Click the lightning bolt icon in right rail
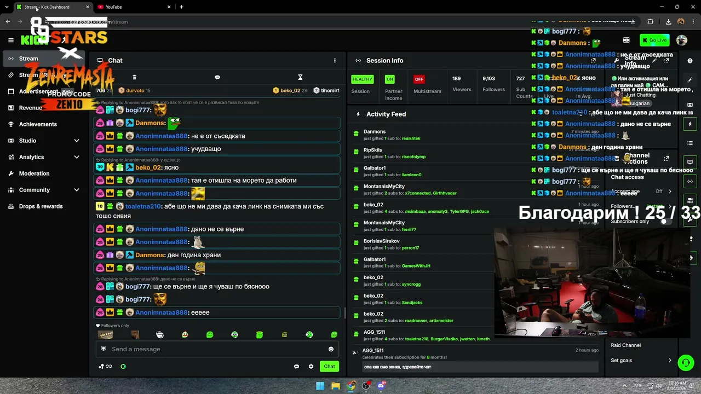Viewport: 701px width, 394px height. point(690,124)
